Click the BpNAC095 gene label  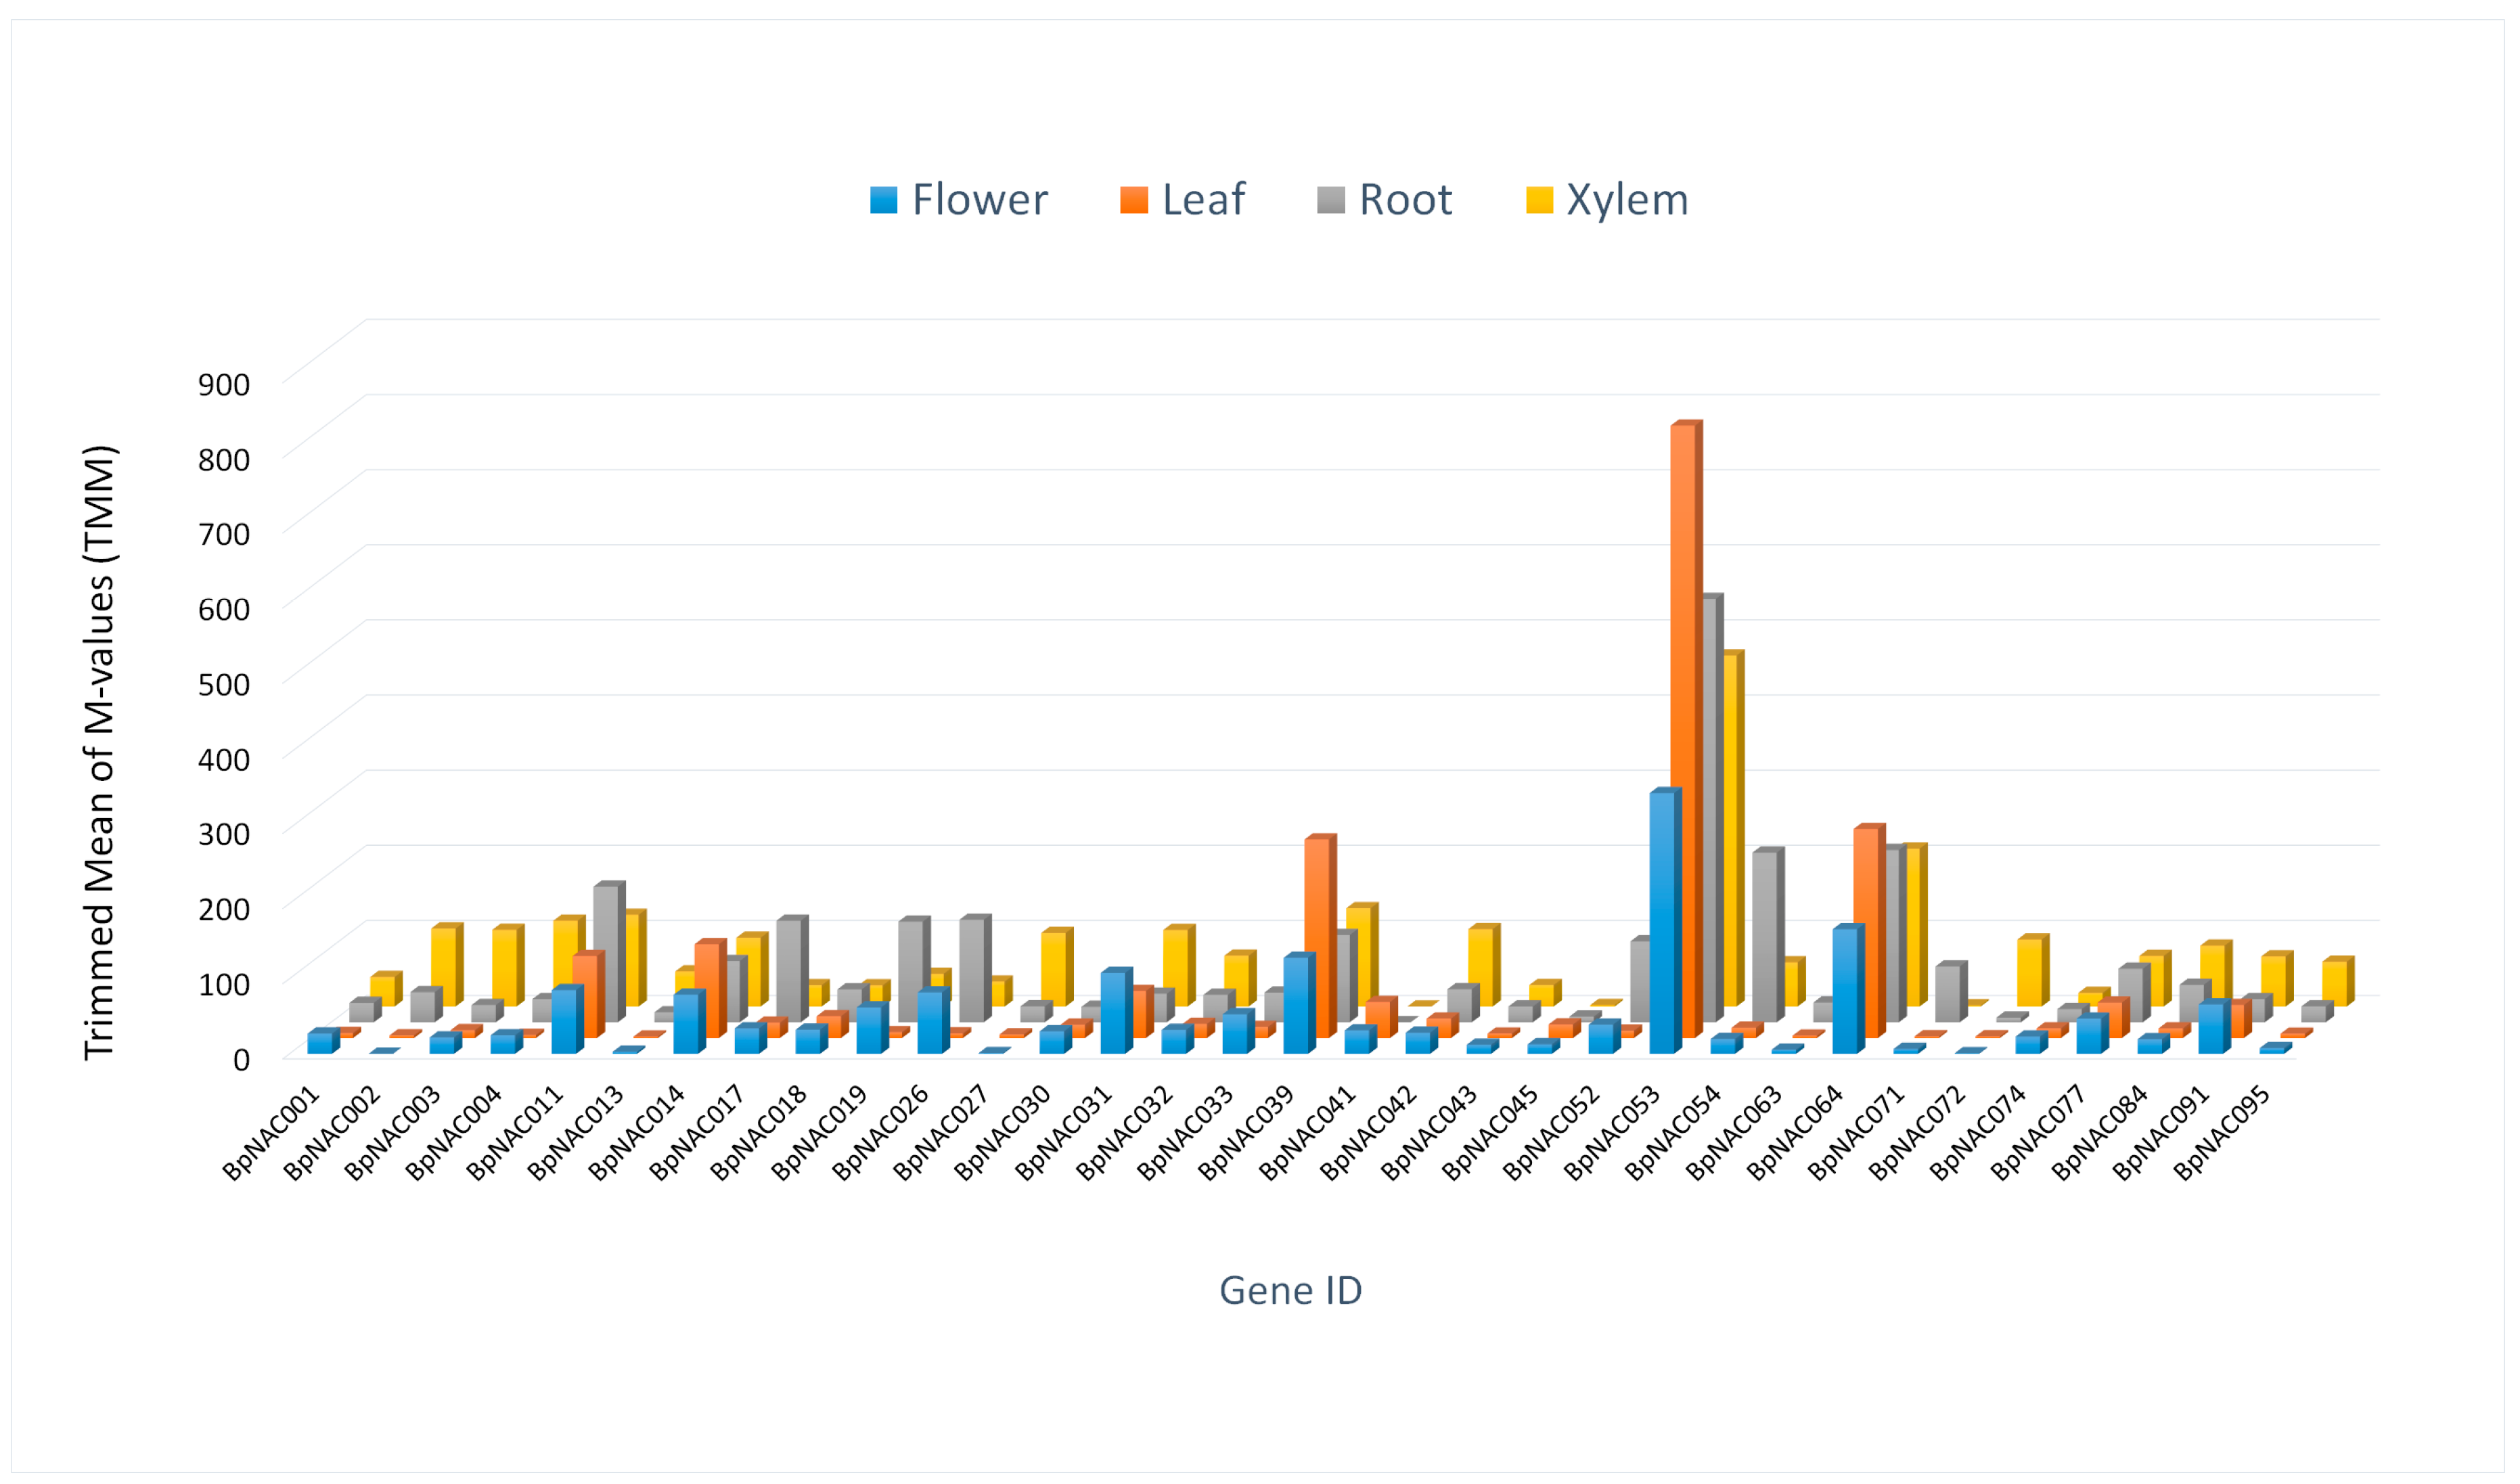pos(2222,1133)
